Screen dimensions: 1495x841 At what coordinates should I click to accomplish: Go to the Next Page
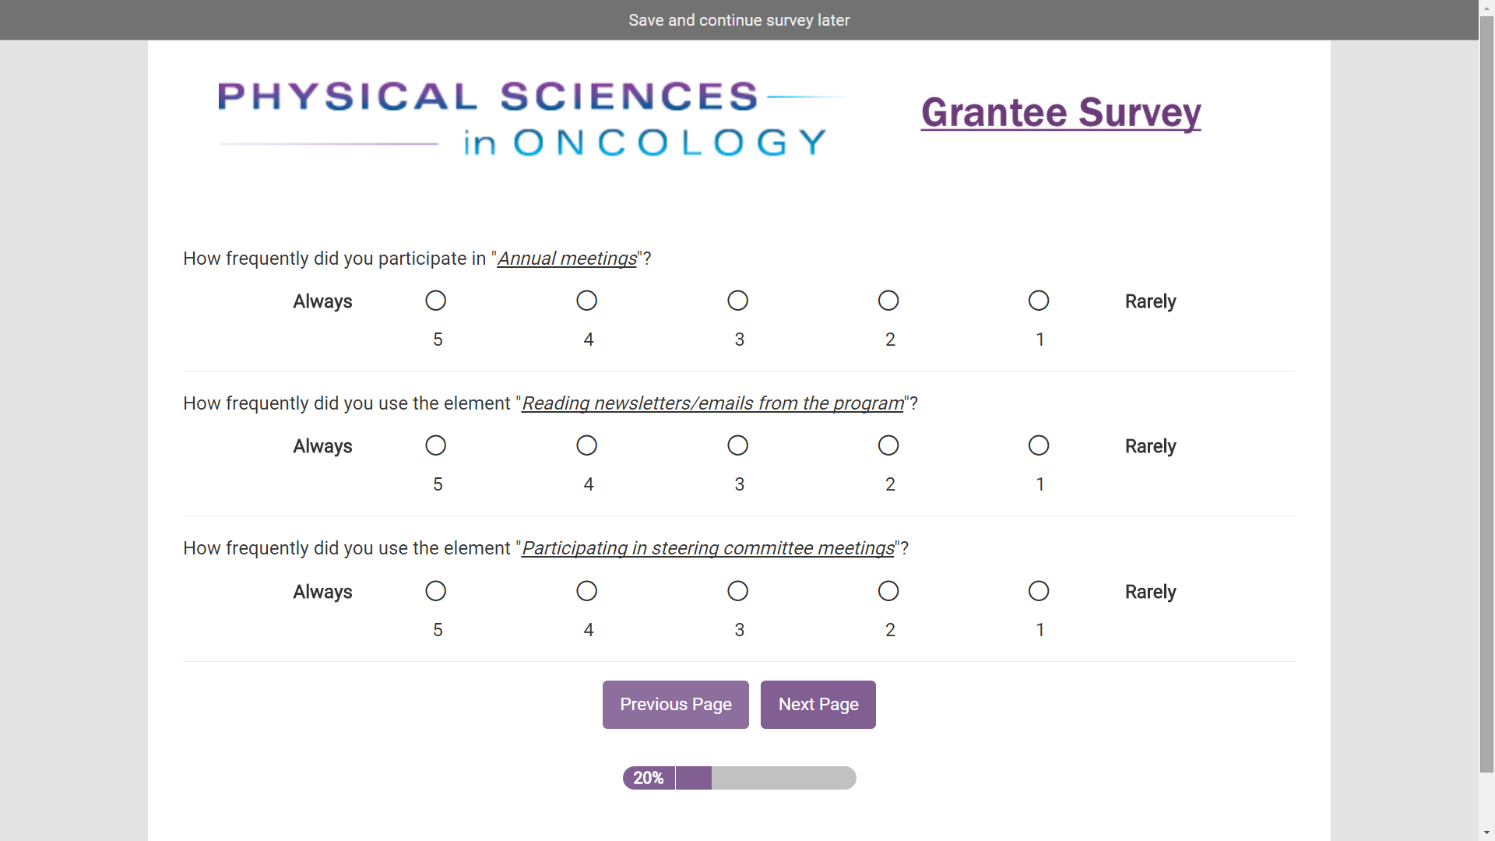pyautogui.click(x=818, y=705)
